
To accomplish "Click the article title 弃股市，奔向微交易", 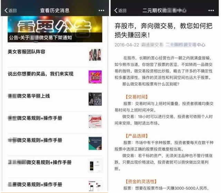I will [164, 30].
